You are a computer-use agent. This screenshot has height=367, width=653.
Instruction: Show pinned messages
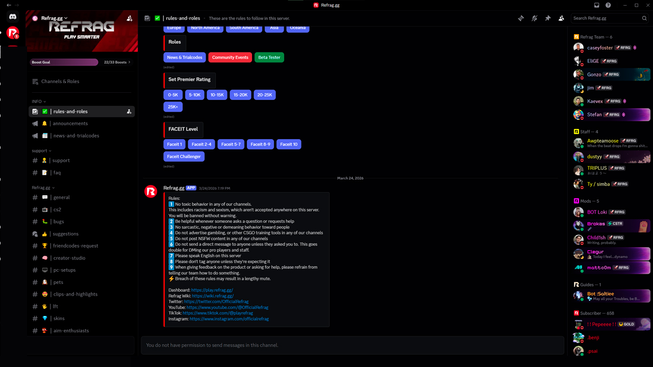548,18
